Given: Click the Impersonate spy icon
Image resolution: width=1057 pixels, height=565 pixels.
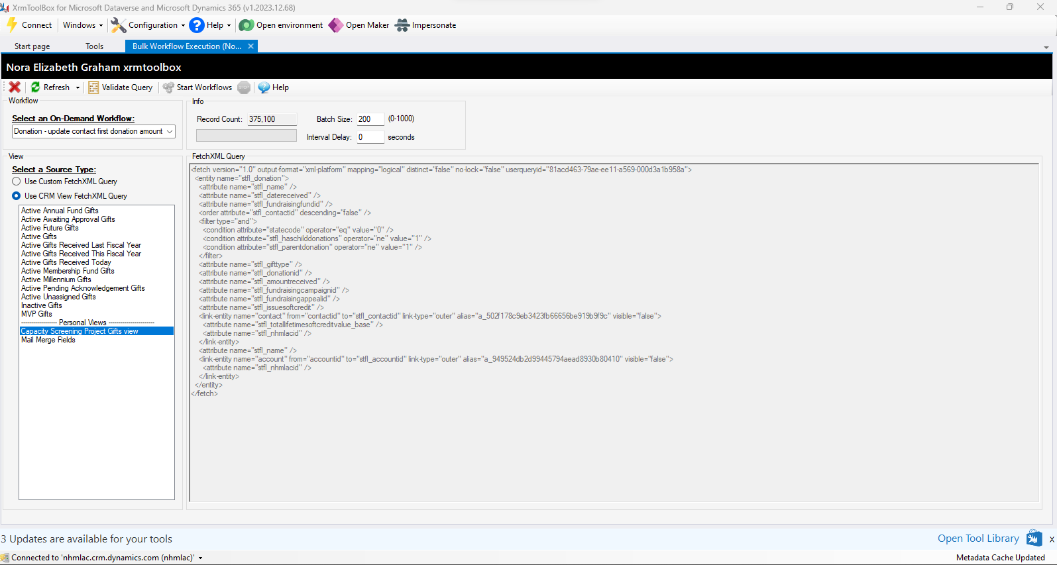Looking at the screenshot, I should tap(402, 25).
